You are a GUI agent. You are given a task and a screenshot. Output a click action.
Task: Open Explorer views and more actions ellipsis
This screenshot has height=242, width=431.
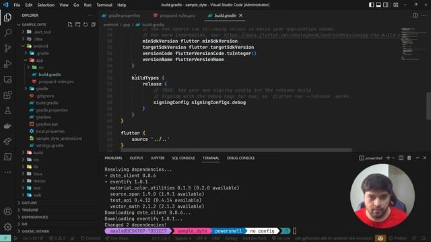90,15
